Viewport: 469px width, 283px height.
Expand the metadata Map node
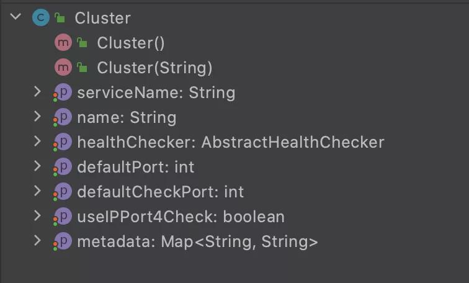[37, 241]
